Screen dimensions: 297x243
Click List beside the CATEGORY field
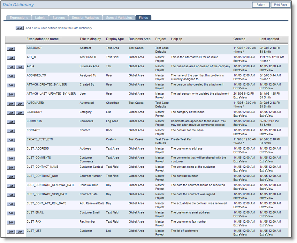point(20,113)
